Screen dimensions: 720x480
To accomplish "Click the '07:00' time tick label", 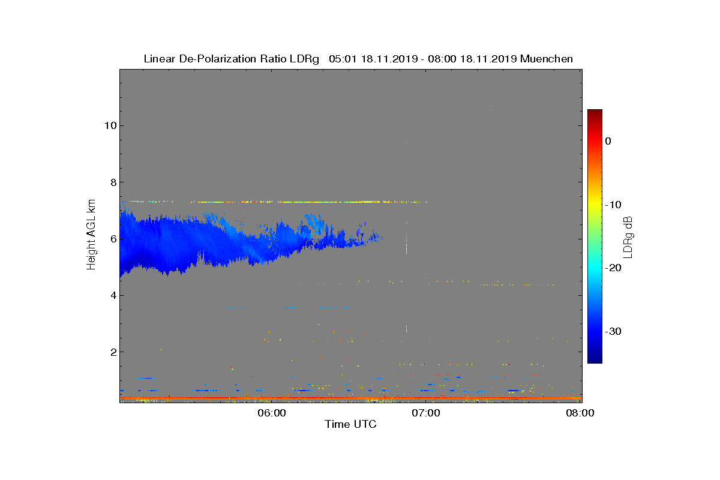I will pos(426,413).
